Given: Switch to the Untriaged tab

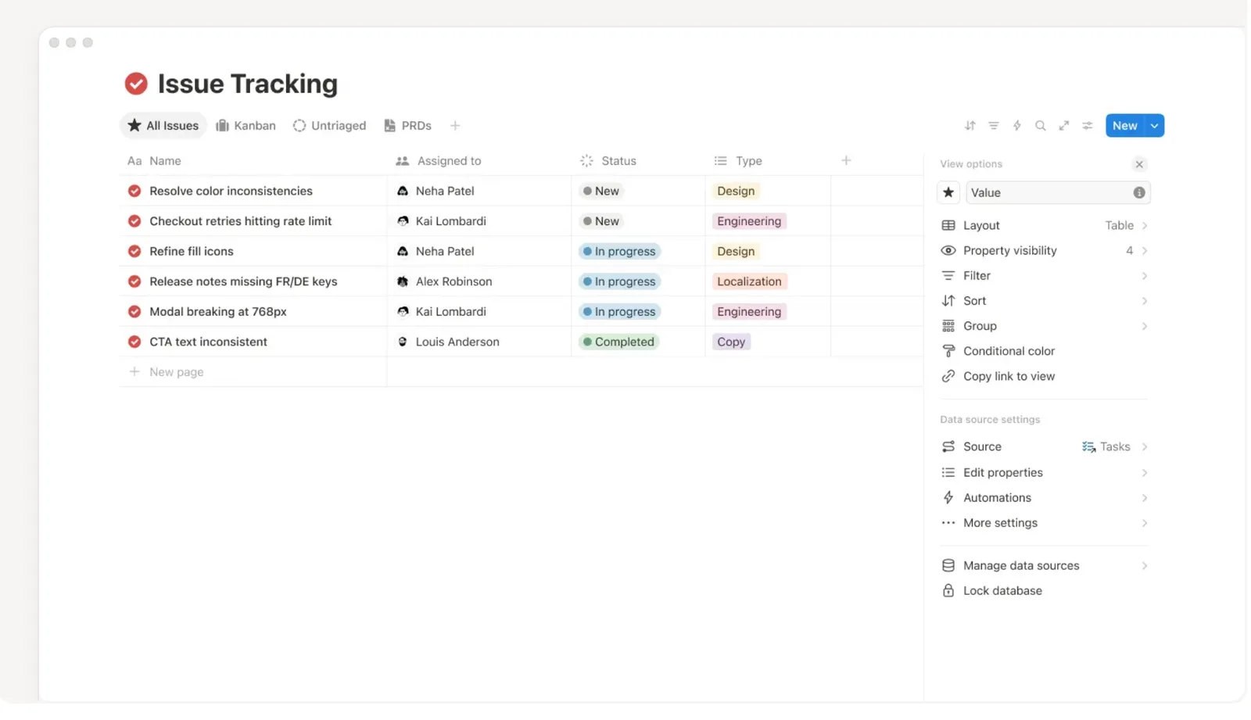Looking at the screenshot, I should [329, 126].
